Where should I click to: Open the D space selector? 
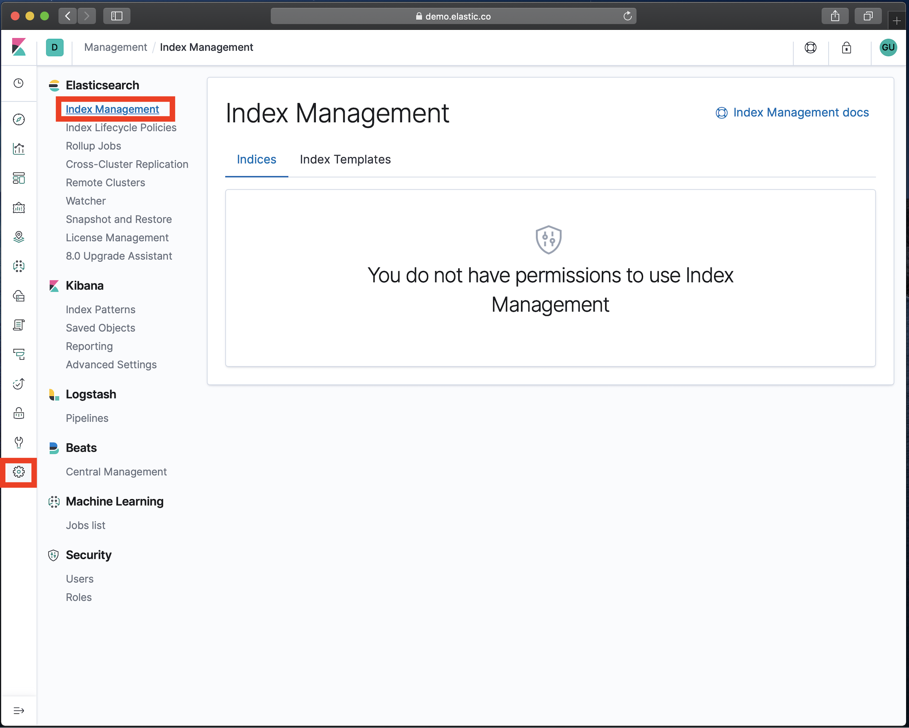(55, 48)
